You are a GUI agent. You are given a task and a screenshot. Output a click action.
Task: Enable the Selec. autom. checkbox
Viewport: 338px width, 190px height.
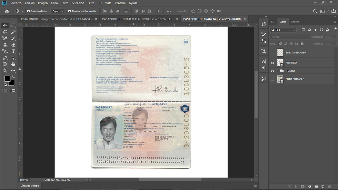click(x=29, y=11)
